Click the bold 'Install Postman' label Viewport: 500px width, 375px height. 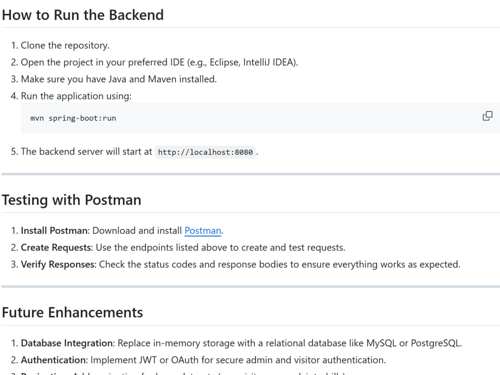point(54,230)
